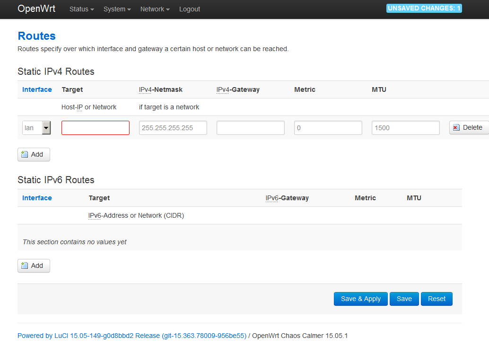Viewport: 489px width, 355px height.
Task: Click the 'Host-IP or Network' hint text
Action: tap(89, 107)
